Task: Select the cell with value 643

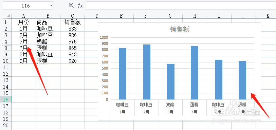Action: (x=73, y=54)
